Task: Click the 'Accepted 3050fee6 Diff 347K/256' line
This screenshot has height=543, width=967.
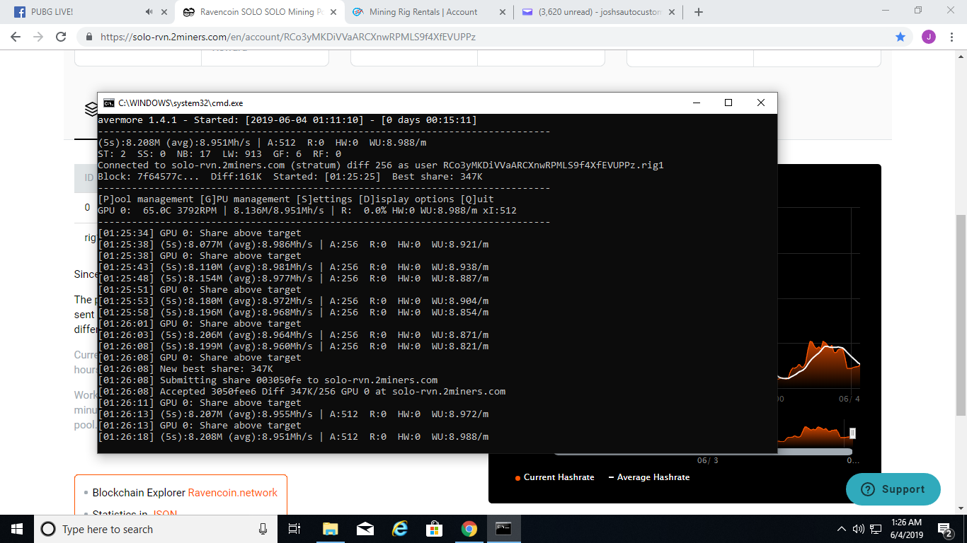Action: click(x=302, y=391)
